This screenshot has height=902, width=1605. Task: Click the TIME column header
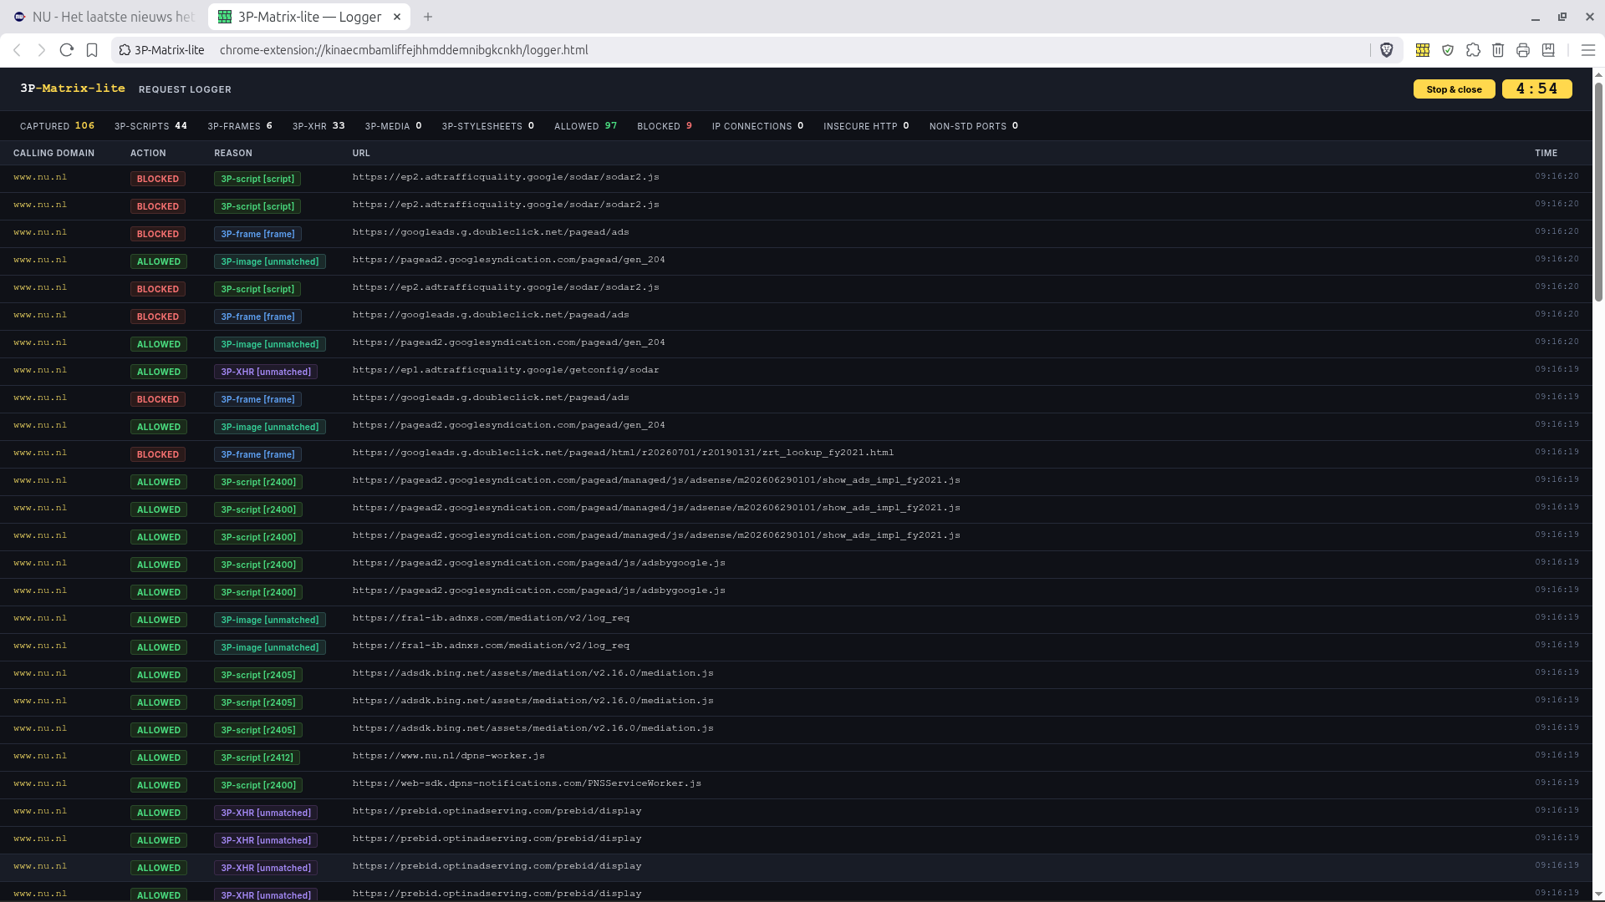click(1546, 153)
